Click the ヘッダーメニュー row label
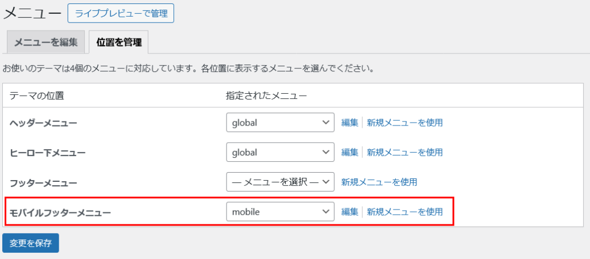Image resolution: width=590 pixels, height=259 pixels. [43, 123]
